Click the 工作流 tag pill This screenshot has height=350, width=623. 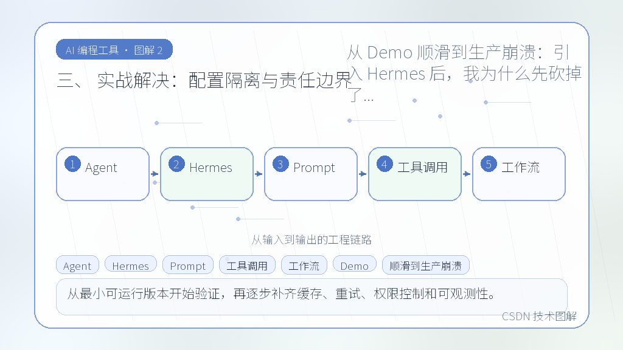(x=304, y=265)
